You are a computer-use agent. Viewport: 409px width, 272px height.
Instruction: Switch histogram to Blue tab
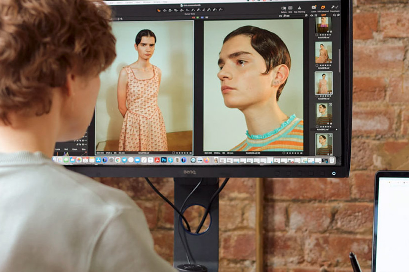tap(84, 149)
